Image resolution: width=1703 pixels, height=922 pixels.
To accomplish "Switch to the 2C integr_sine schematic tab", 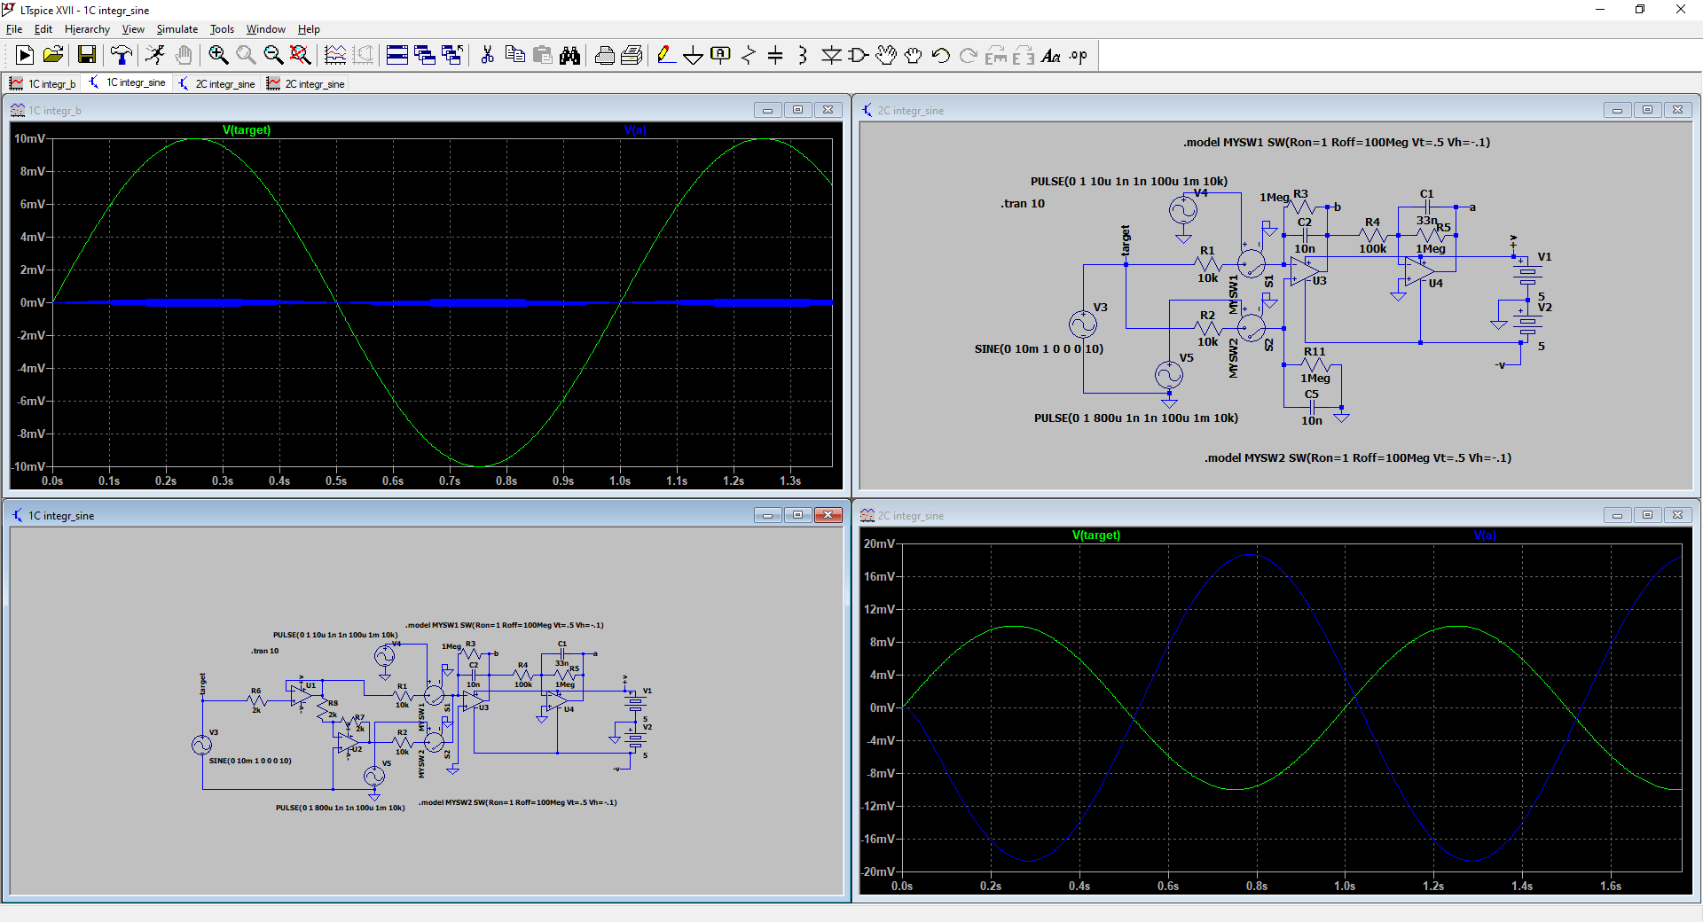I will click(217, 83).
